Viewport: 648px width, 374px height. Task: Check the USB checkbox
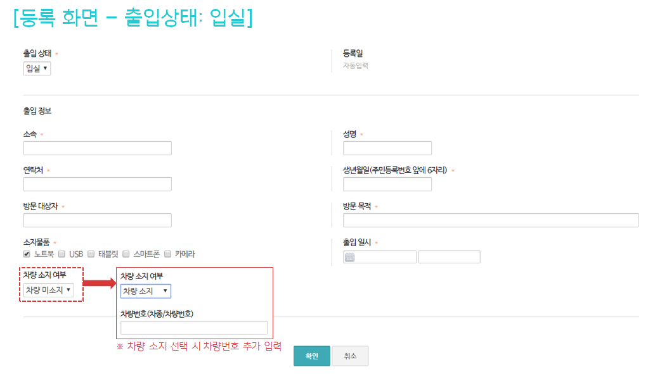click(62, 254)
